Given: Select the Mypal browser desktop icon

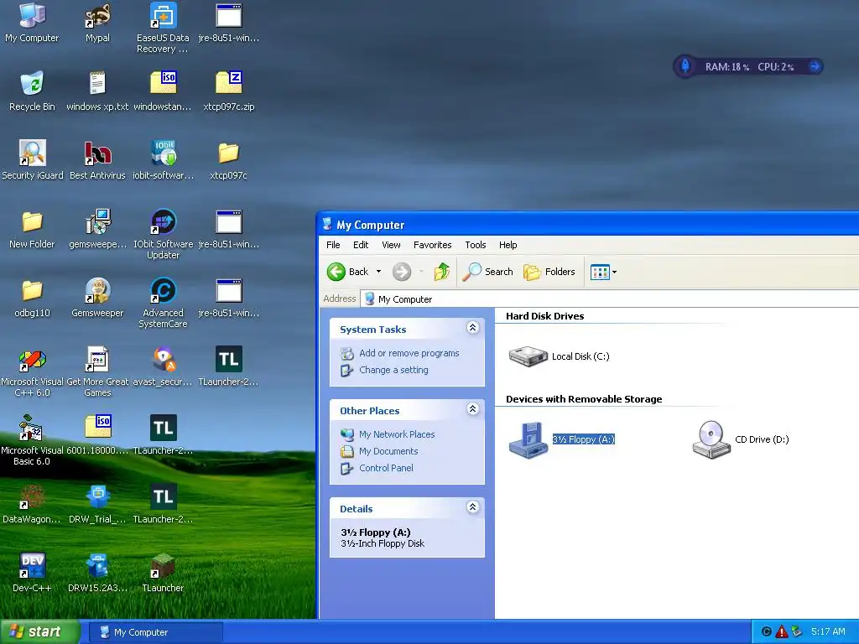Looking at the screenshot, I should (97, 15).
